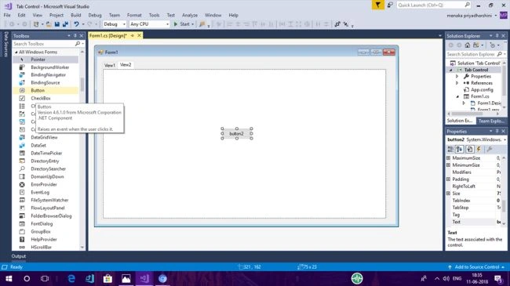Select the HelpProvider toolbox item
Image resolution: width=510 pixels, height=286 pixels.
coord(46,240)
